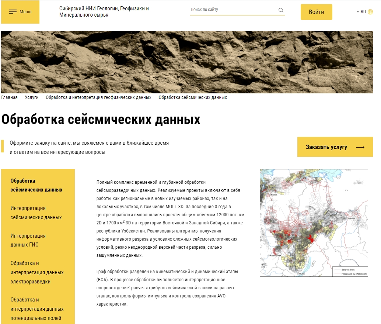Open sidebar item Обработка и интерпретация данных электроразведки
The image size is (381, 324).
(37, 272)
